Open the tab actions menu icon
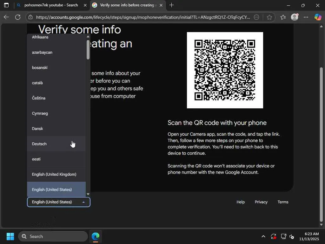The image size is (325, 244). 6,5
